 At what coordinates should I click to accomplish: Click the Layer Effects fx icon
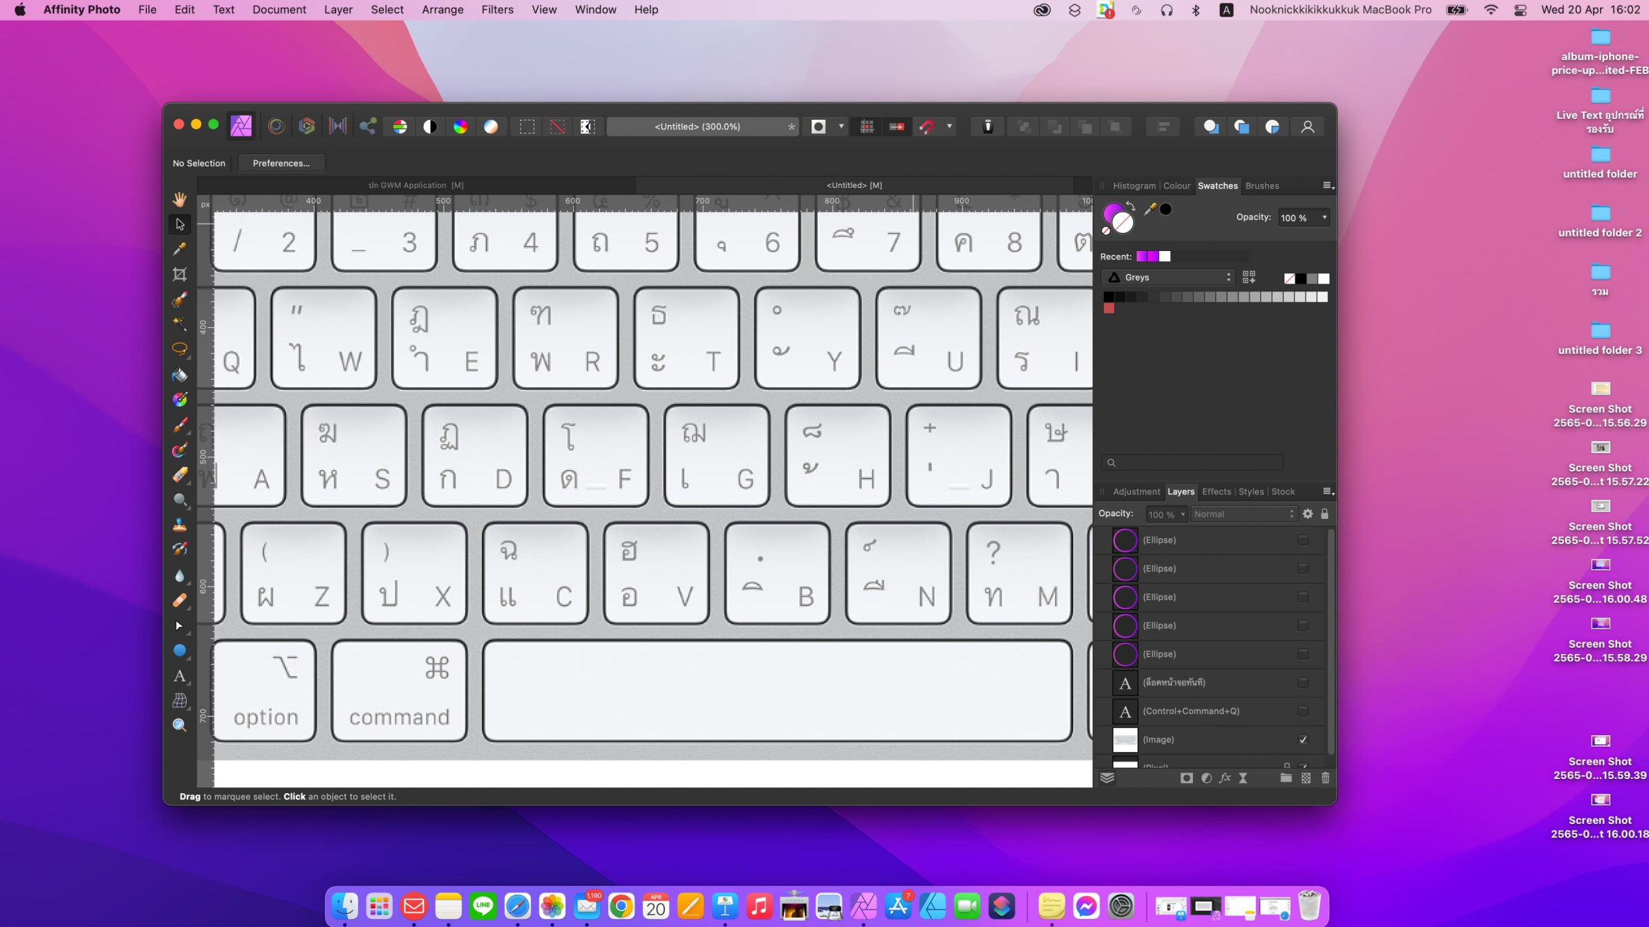coord(1225,778)
